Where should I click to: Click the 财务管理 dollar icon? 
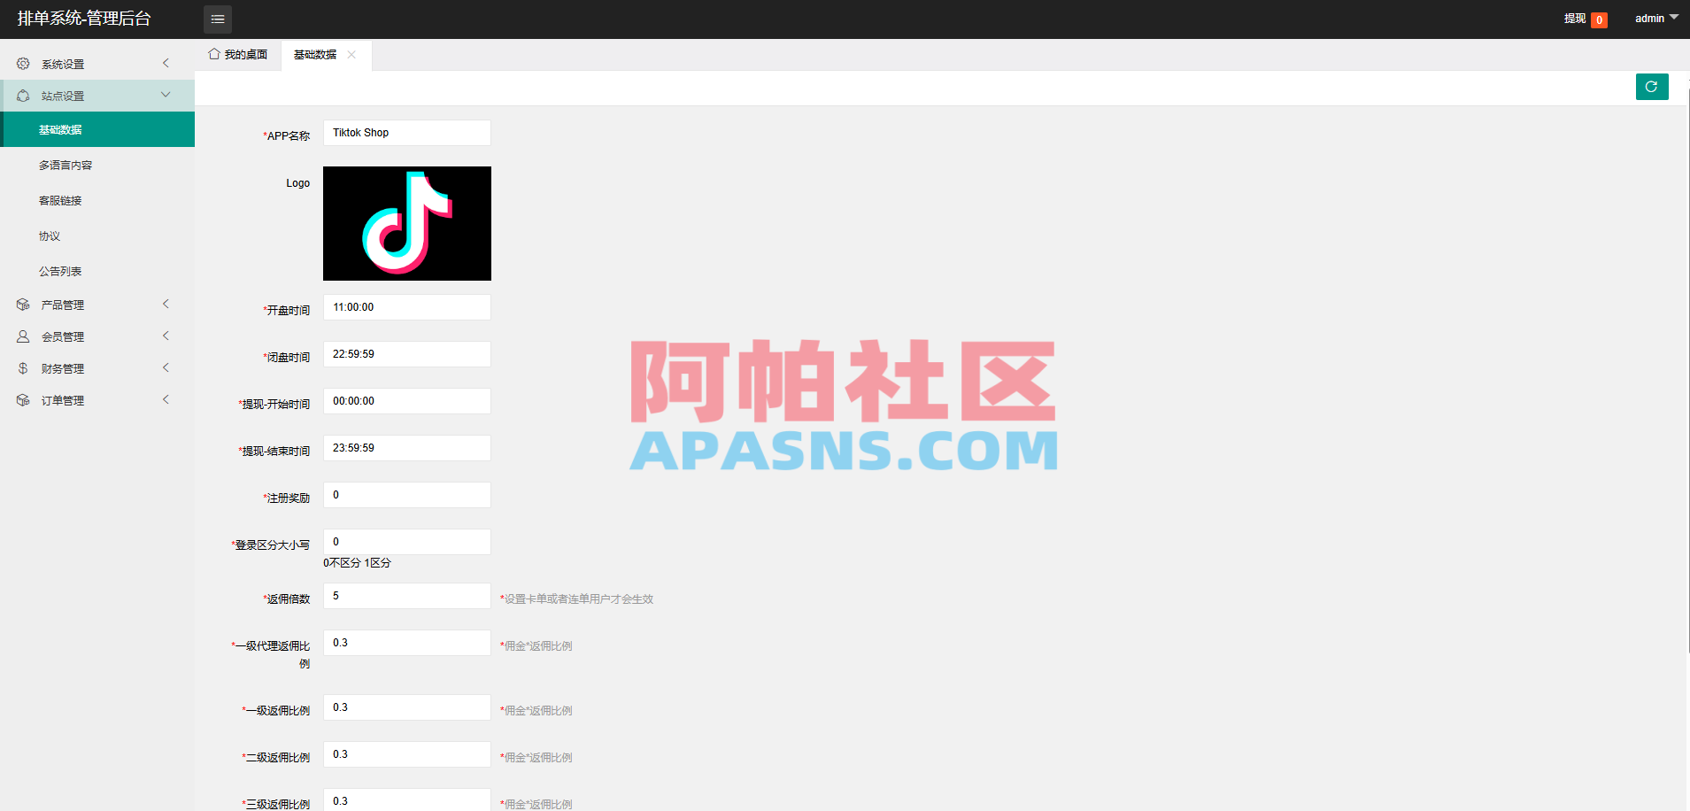point(22,367)
